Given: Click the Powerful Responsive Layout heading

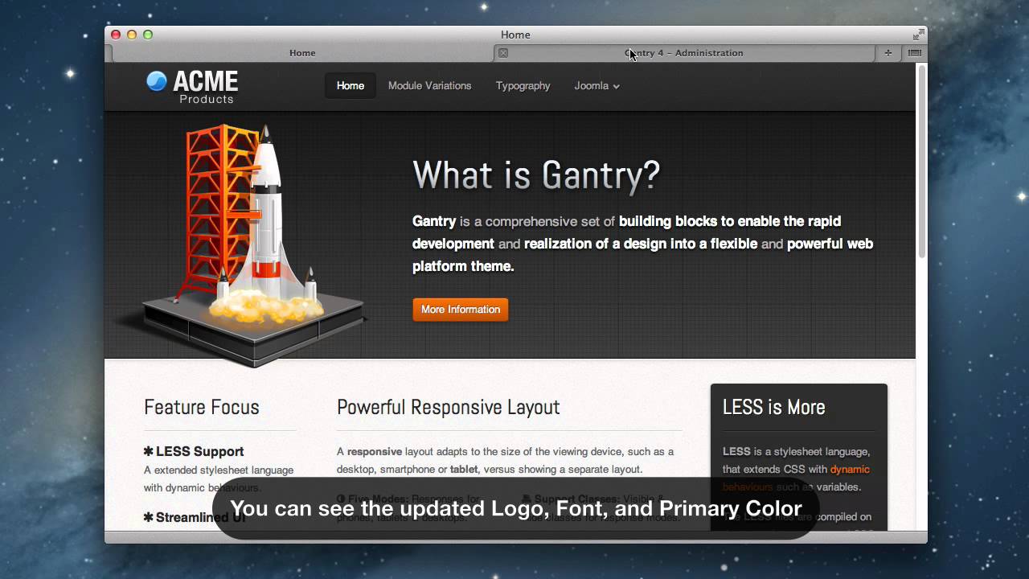Looking at the screenshot, I should 448,407.
